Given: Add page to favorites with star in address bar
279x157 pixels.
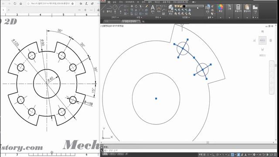Looking at the screenshot, I should click(x=72, y=3).
